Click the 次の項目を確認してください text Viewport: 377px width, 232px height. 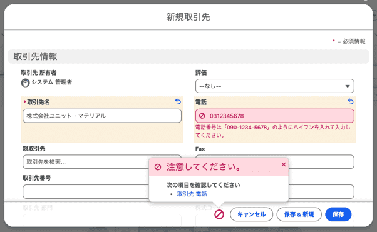pos(203,185)
